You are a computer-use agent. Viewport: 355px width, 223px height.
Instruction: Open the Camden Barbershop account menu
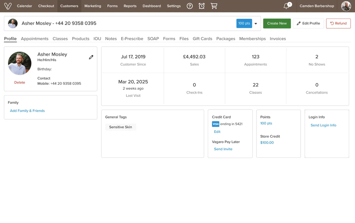click(317, 6)
